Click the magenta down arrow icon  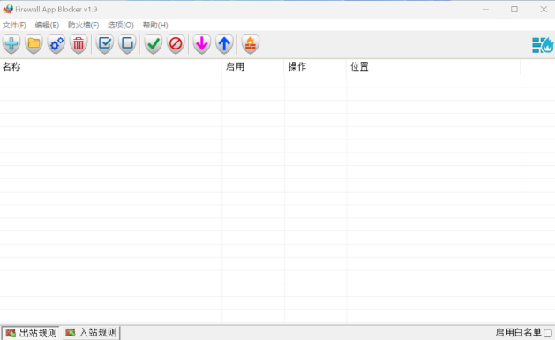(x=202, y=44)
